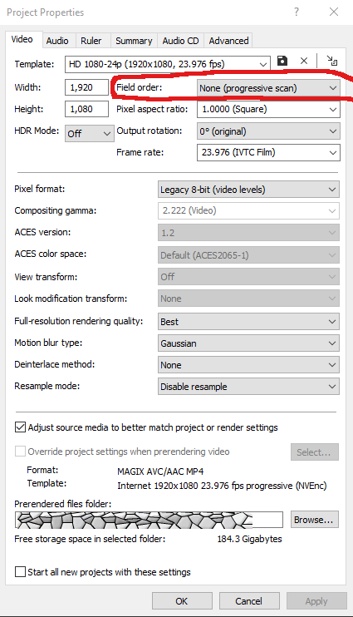The image size is (353, 617).
Task: Close the Project Properties dialog
Action: tap(334, 12)
